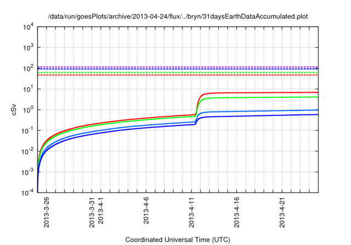Click the 10^0 y-axis tick label
This screenshot has width=351, height=245.
click(x=28, y=110)
